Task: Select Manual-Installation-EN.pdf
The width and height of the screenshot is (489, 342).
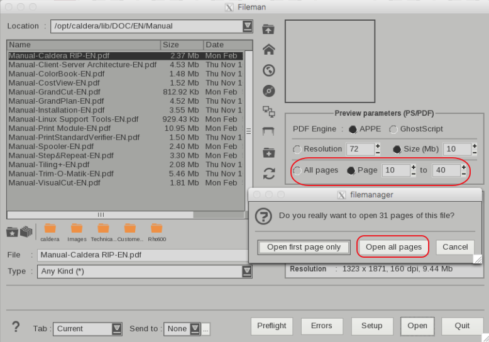Action: (x=125, y=110)
